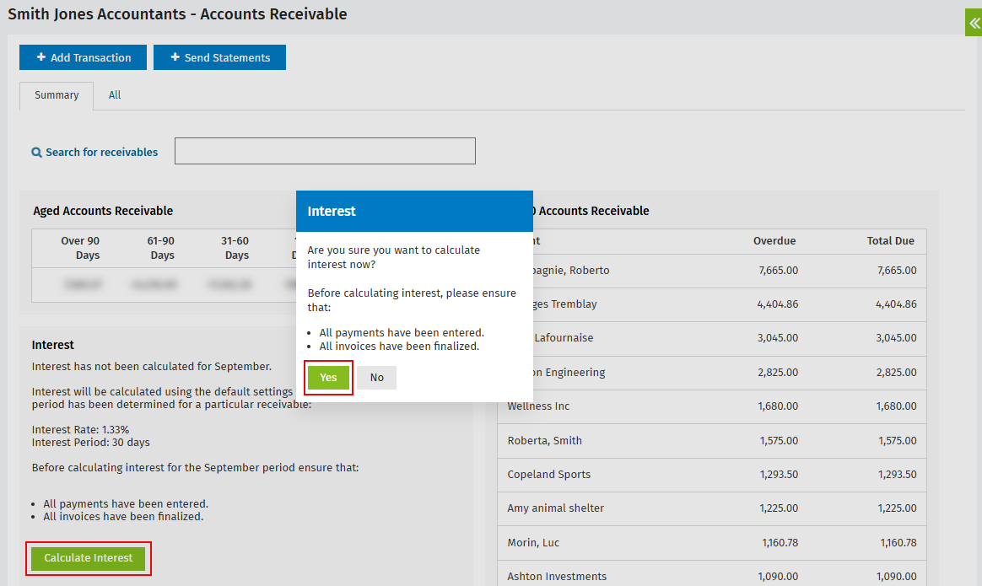Select the Amy animal shelter receivable

pyautogui.click(x=712, y=508)
